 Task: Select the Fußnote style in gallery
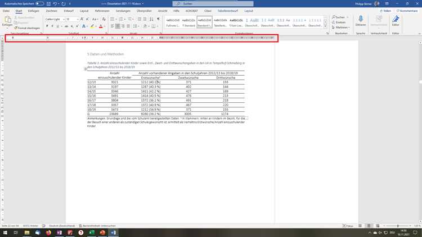tap(173, 22)
